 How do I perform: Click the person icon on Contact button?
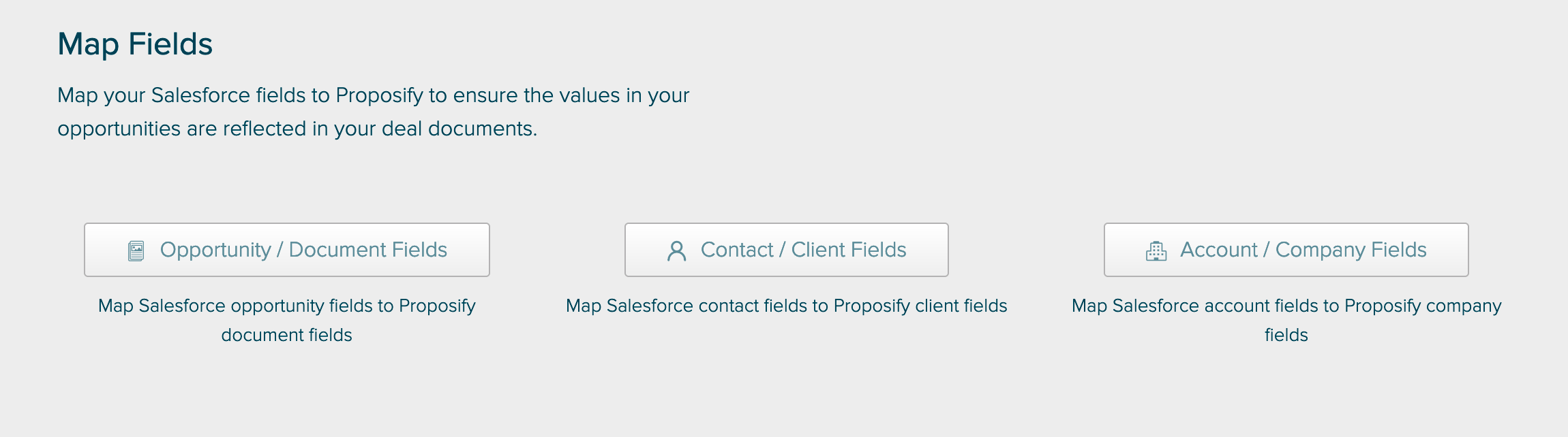pyautogui.click(x=676, y=250)
